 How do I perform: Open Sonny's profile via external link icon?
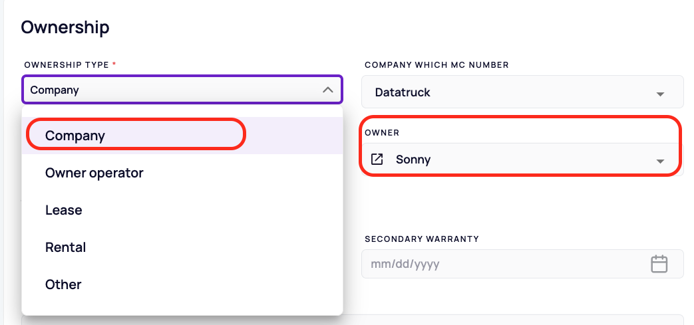pos(377,160)
